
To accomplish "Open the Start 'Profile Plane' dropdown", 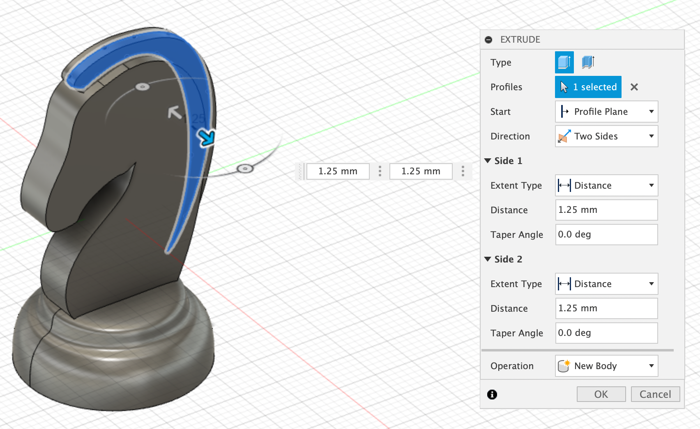I will point(606,112).
